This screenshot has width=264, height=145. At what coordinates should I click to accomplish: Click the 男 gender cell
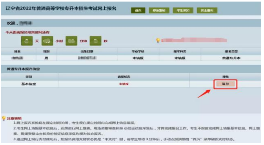click(46, 58)
